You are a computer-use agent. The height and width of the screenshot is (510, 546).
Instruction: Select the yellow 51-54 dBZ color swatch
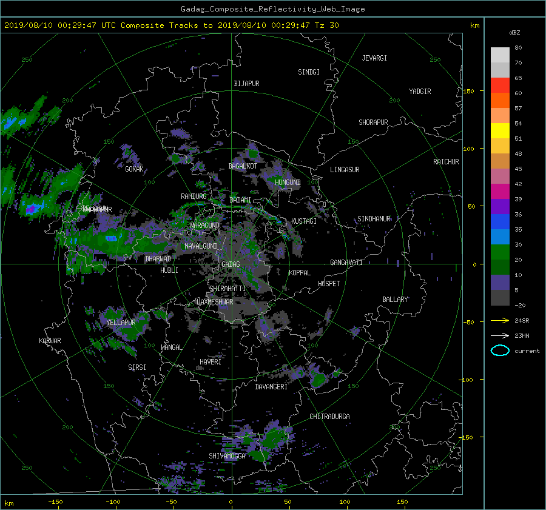(500, 130)
